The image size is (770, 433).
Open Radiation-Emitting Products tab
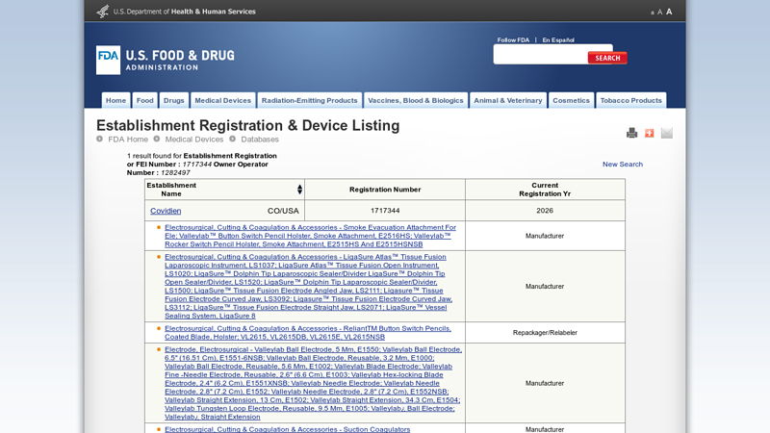(309, 100)
